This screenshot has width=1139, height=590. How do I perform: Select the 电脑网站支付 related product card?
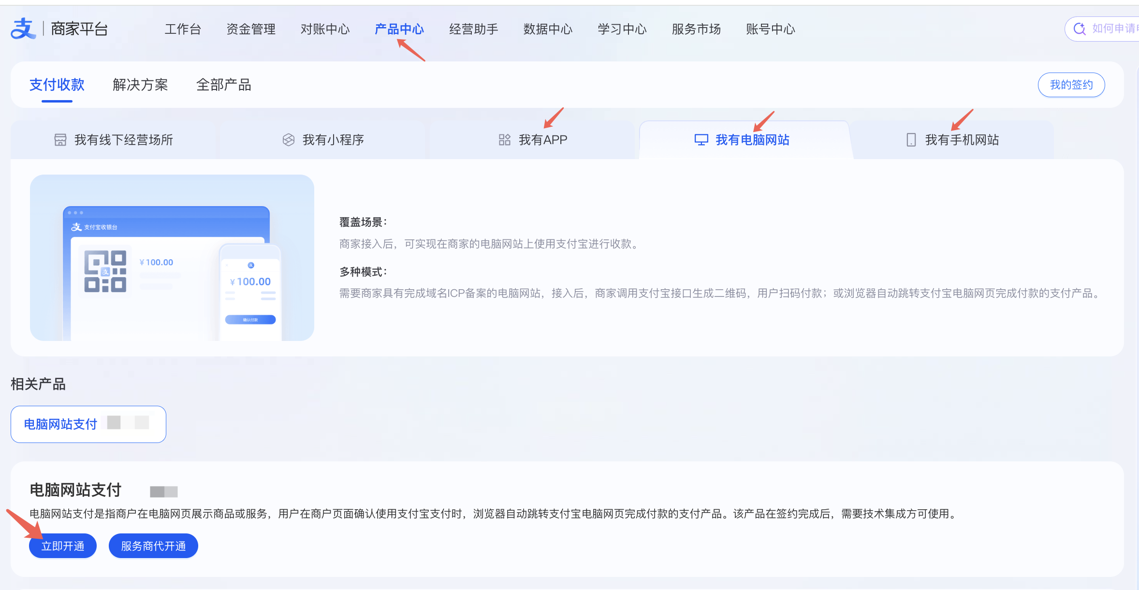pyautogui.click(x=88, y=424)
